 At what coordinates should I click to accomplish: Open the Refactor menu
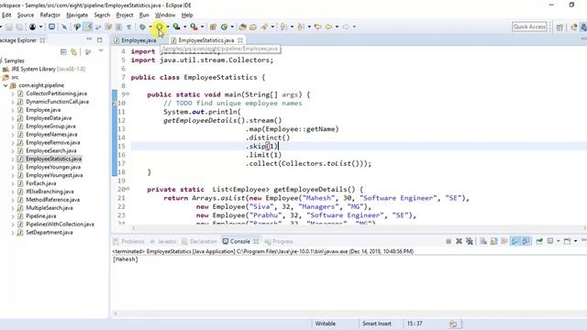click(x=50, y=15)
